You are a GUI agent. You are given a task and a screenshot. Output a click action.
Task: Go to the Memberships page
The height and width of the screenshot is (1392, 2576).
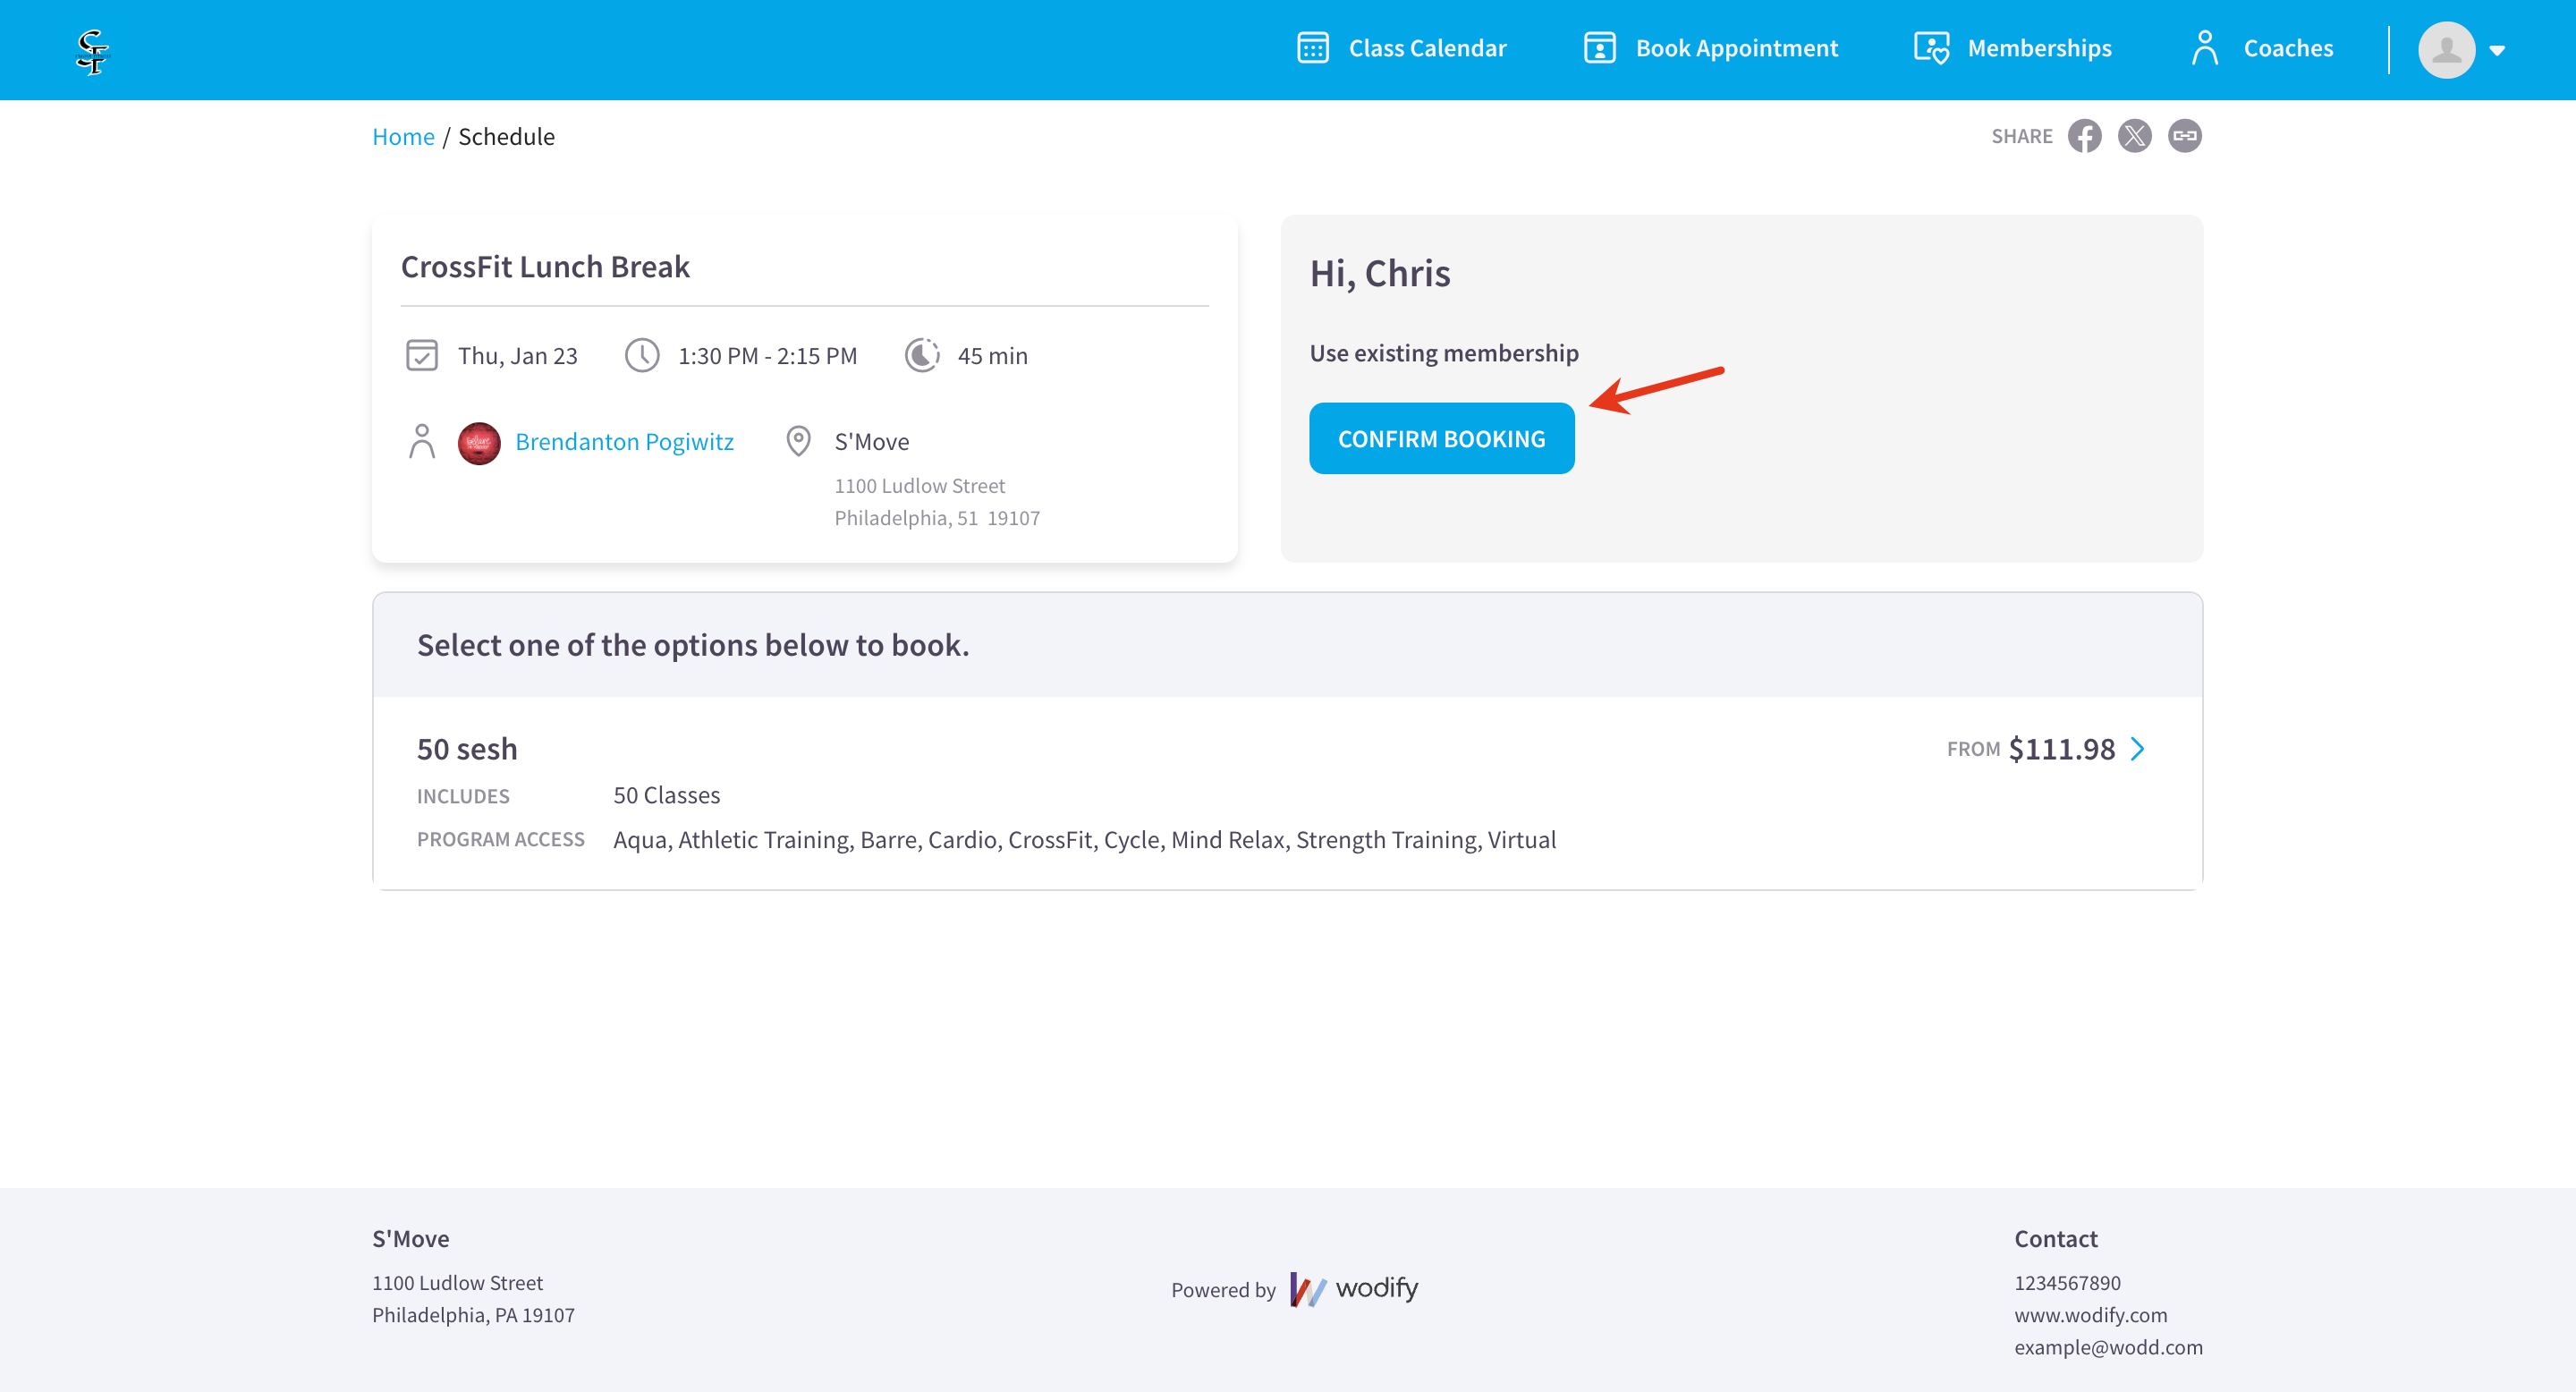(x=2012, y=48)
